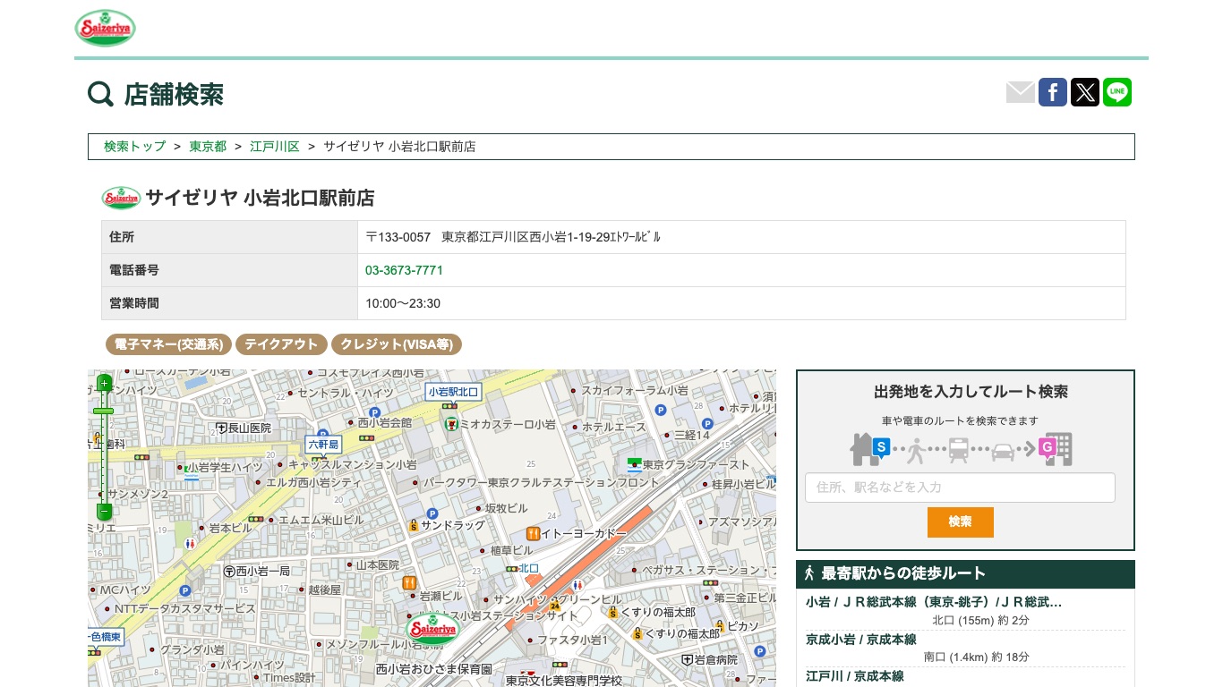The height and width of the screenshot is (687, 1223).
Task: Share the store page via LINE
Action: [x=1117, y=92]
